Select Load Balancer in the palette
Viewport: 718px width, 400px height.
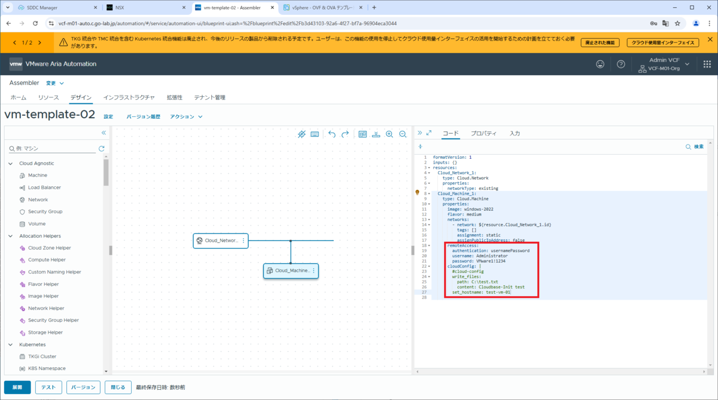44,187
